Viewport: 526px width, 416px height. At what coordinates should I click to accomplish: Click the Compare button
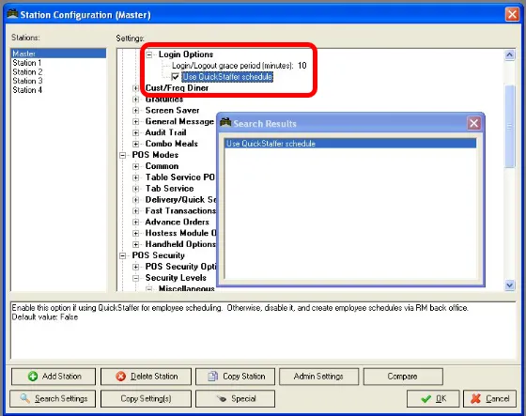403,377
